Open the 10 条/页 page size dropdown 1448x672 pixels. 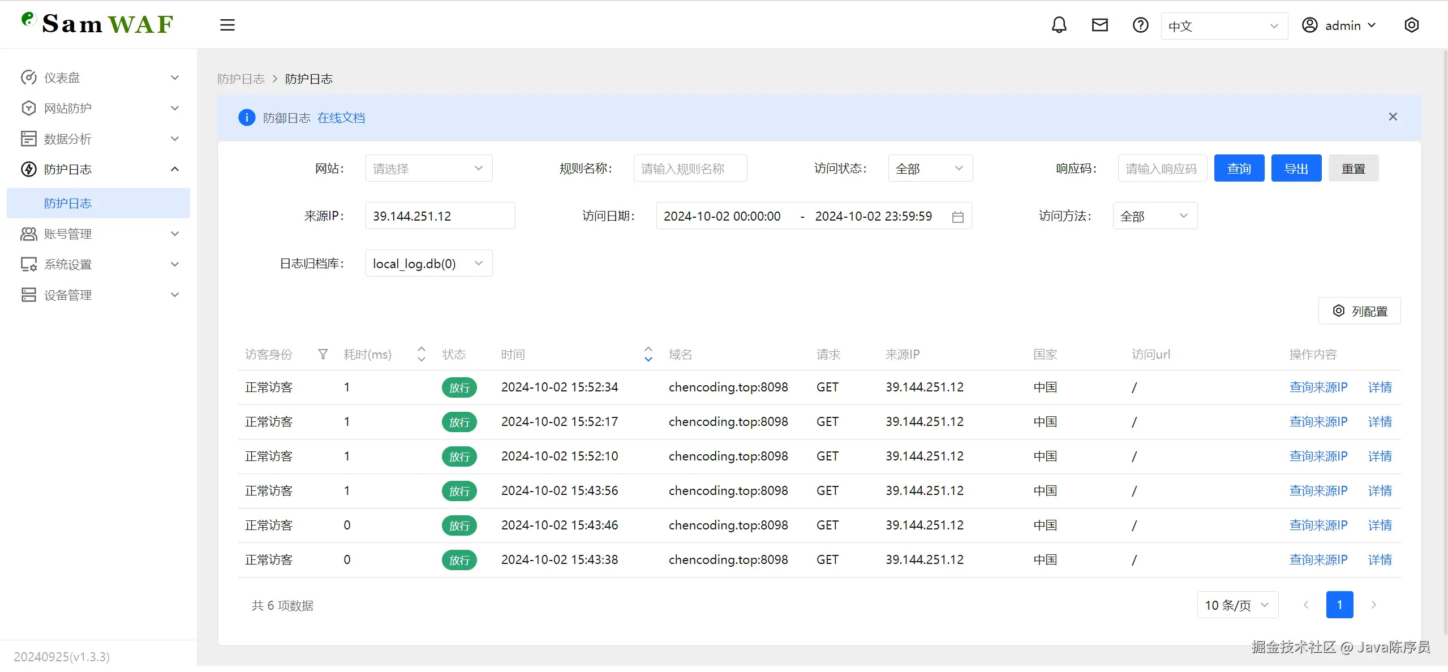[x=1237, y=605]
